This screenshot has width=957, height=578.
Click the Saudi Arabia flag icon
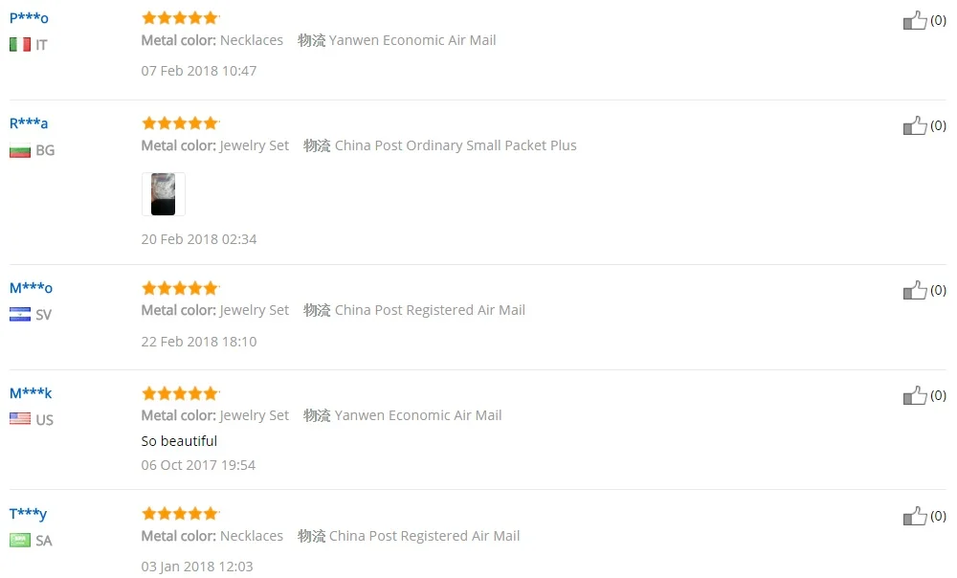[20, 540]
